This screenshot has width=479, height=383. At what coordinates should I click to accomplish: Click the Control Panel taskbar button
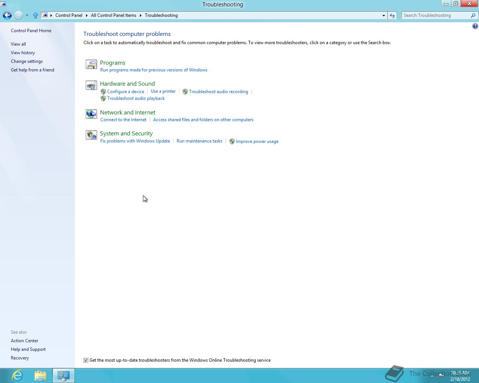coord(64,376)
